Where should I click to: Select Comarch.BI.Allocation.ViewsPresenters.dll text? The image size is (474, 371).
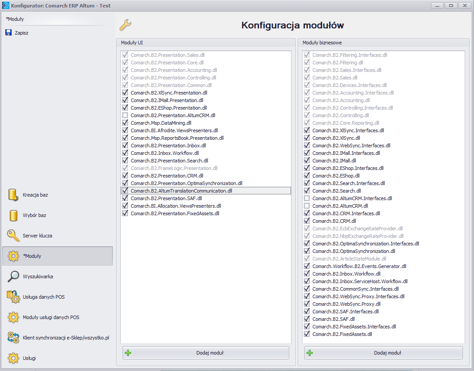pos(176,205)
